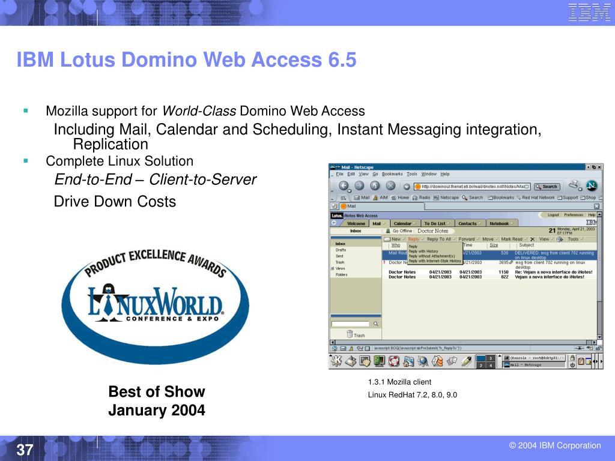Choose Reply without Attachment(s) from the menu

click(431, 256)
